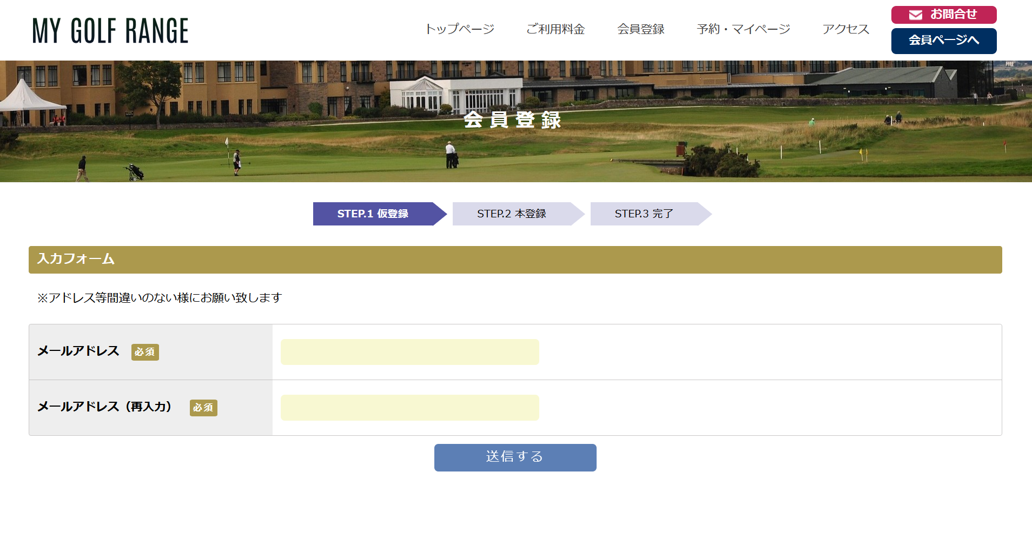
Task: Click the MY GOLF RANGE logo
Action: coord(110,30)
